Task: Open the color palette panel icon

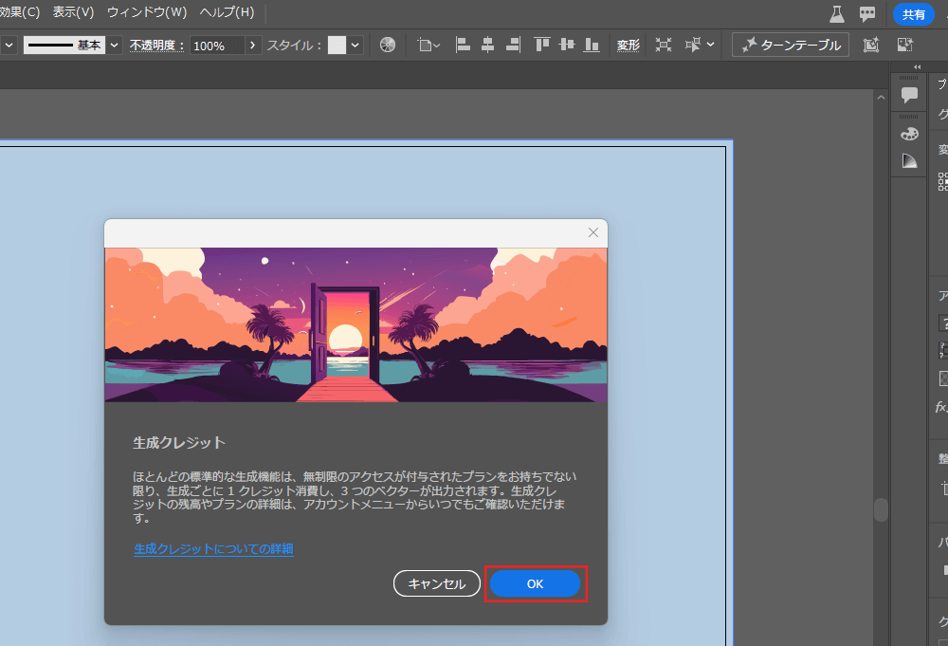Action: pos(909,134)
